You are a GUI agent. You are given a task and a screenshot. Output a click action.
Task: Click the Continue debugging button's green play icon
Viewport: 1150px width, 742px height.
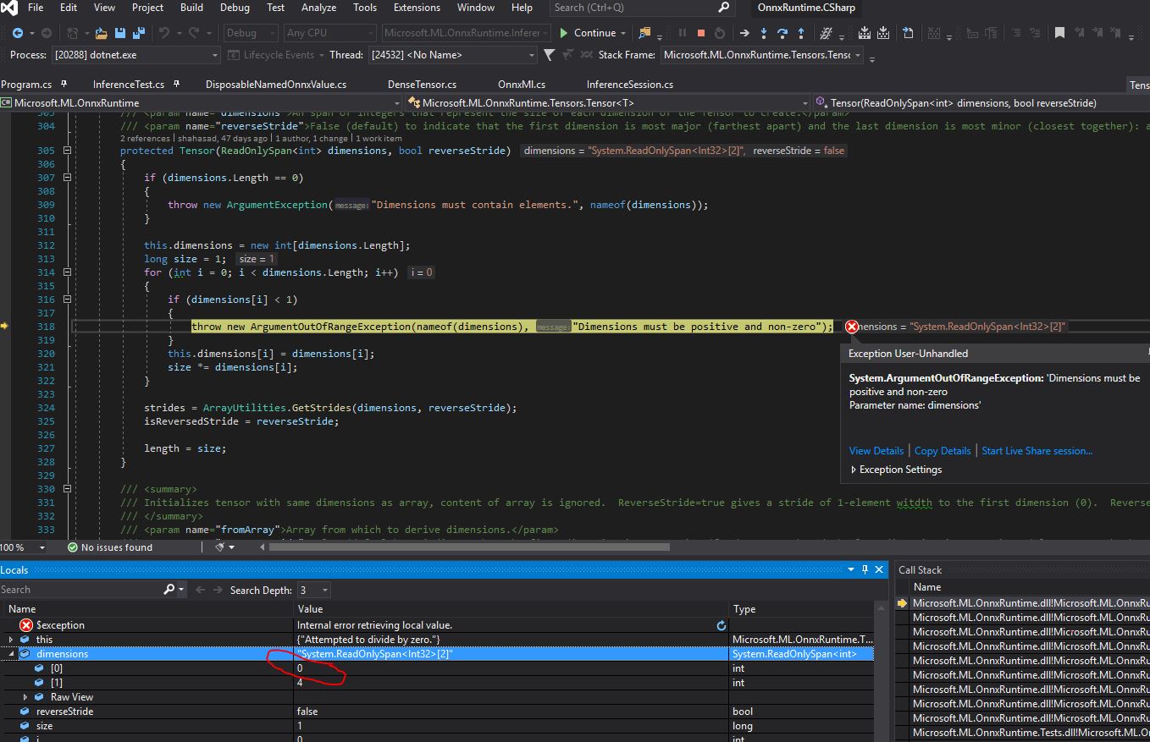coord(564,32)
